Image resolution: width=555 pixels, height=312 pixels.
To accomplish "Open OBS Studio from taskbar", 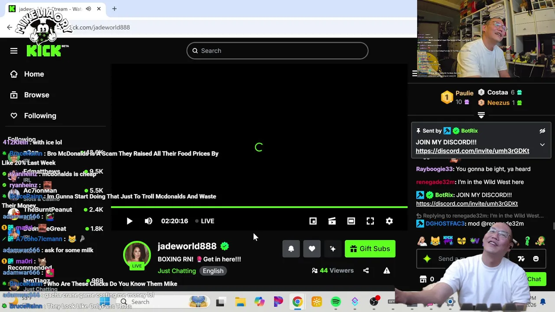I will click(374, 302).
